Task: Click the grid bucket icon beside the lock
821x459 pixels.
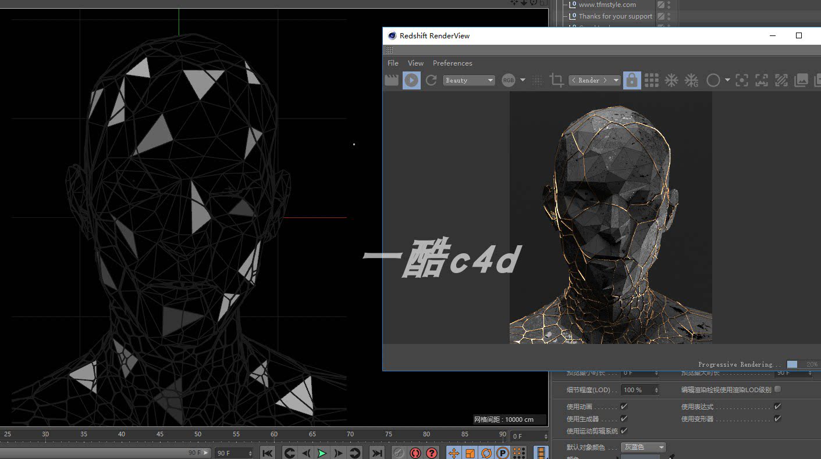Action: pyautogui.click(x=652, y=80)
